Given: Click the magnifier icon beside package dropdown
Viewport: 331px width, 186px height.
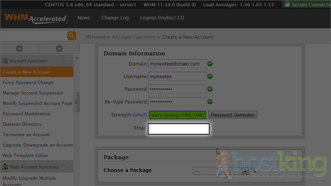Looking at the screenshot, I should [253, 171].
